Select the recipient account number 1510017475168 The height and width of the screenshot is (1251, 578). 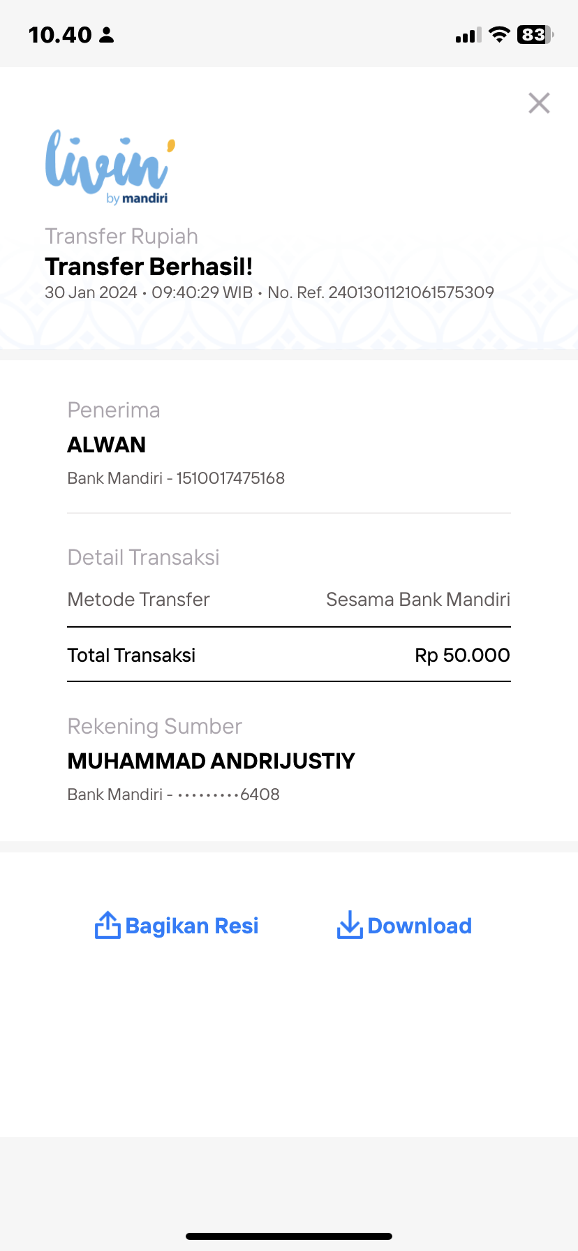[230, 478]
